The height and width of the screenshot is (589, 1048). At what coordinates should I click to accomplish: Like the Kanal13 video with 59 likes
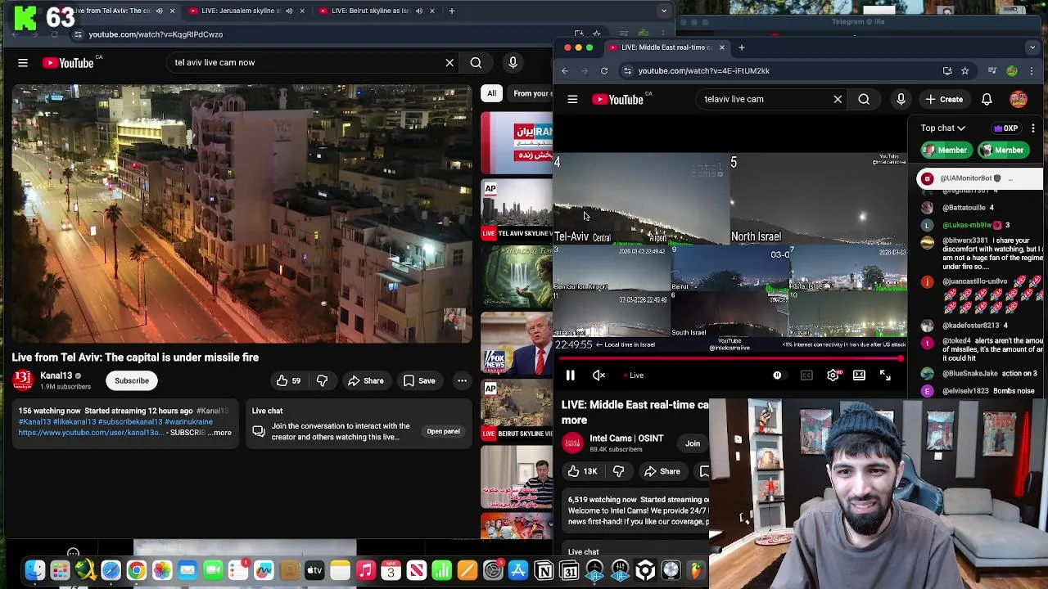(288, 380)
